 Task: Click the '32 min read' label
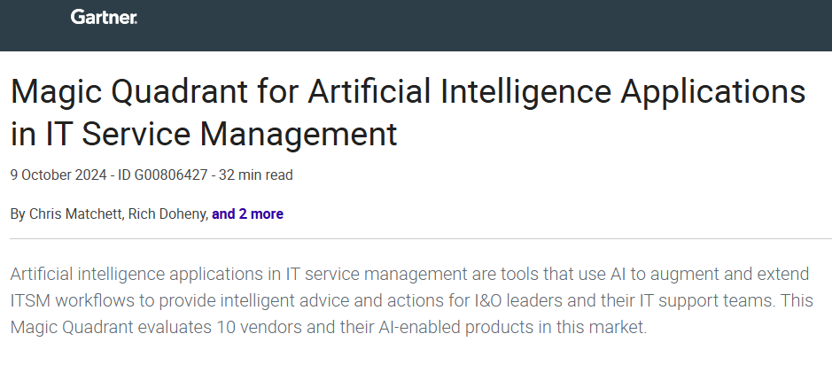(257, 175)
